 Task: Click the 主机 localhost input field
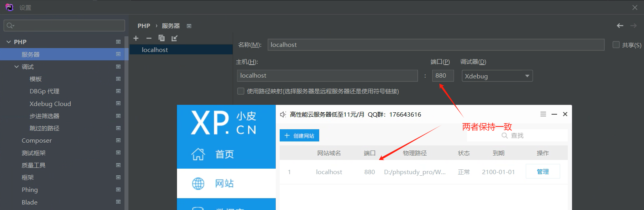[x=328, y=75]
